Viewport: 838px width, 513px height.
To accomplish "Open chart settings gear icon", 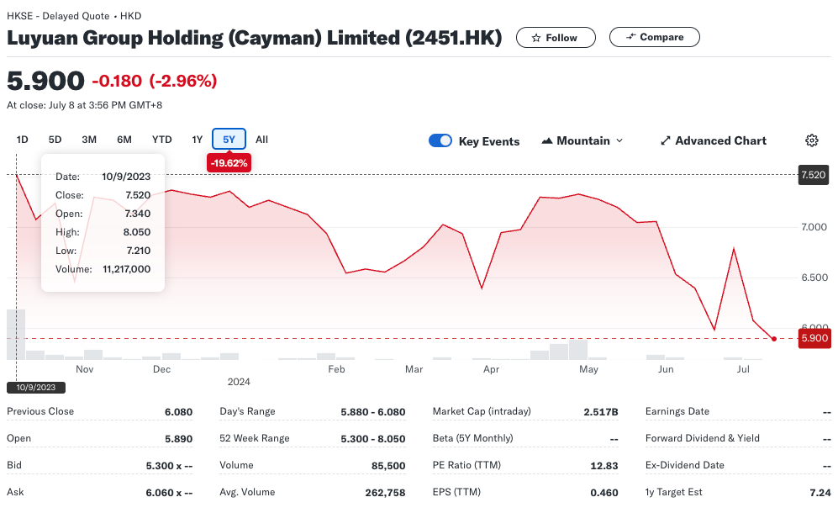I will pos(811,140).
